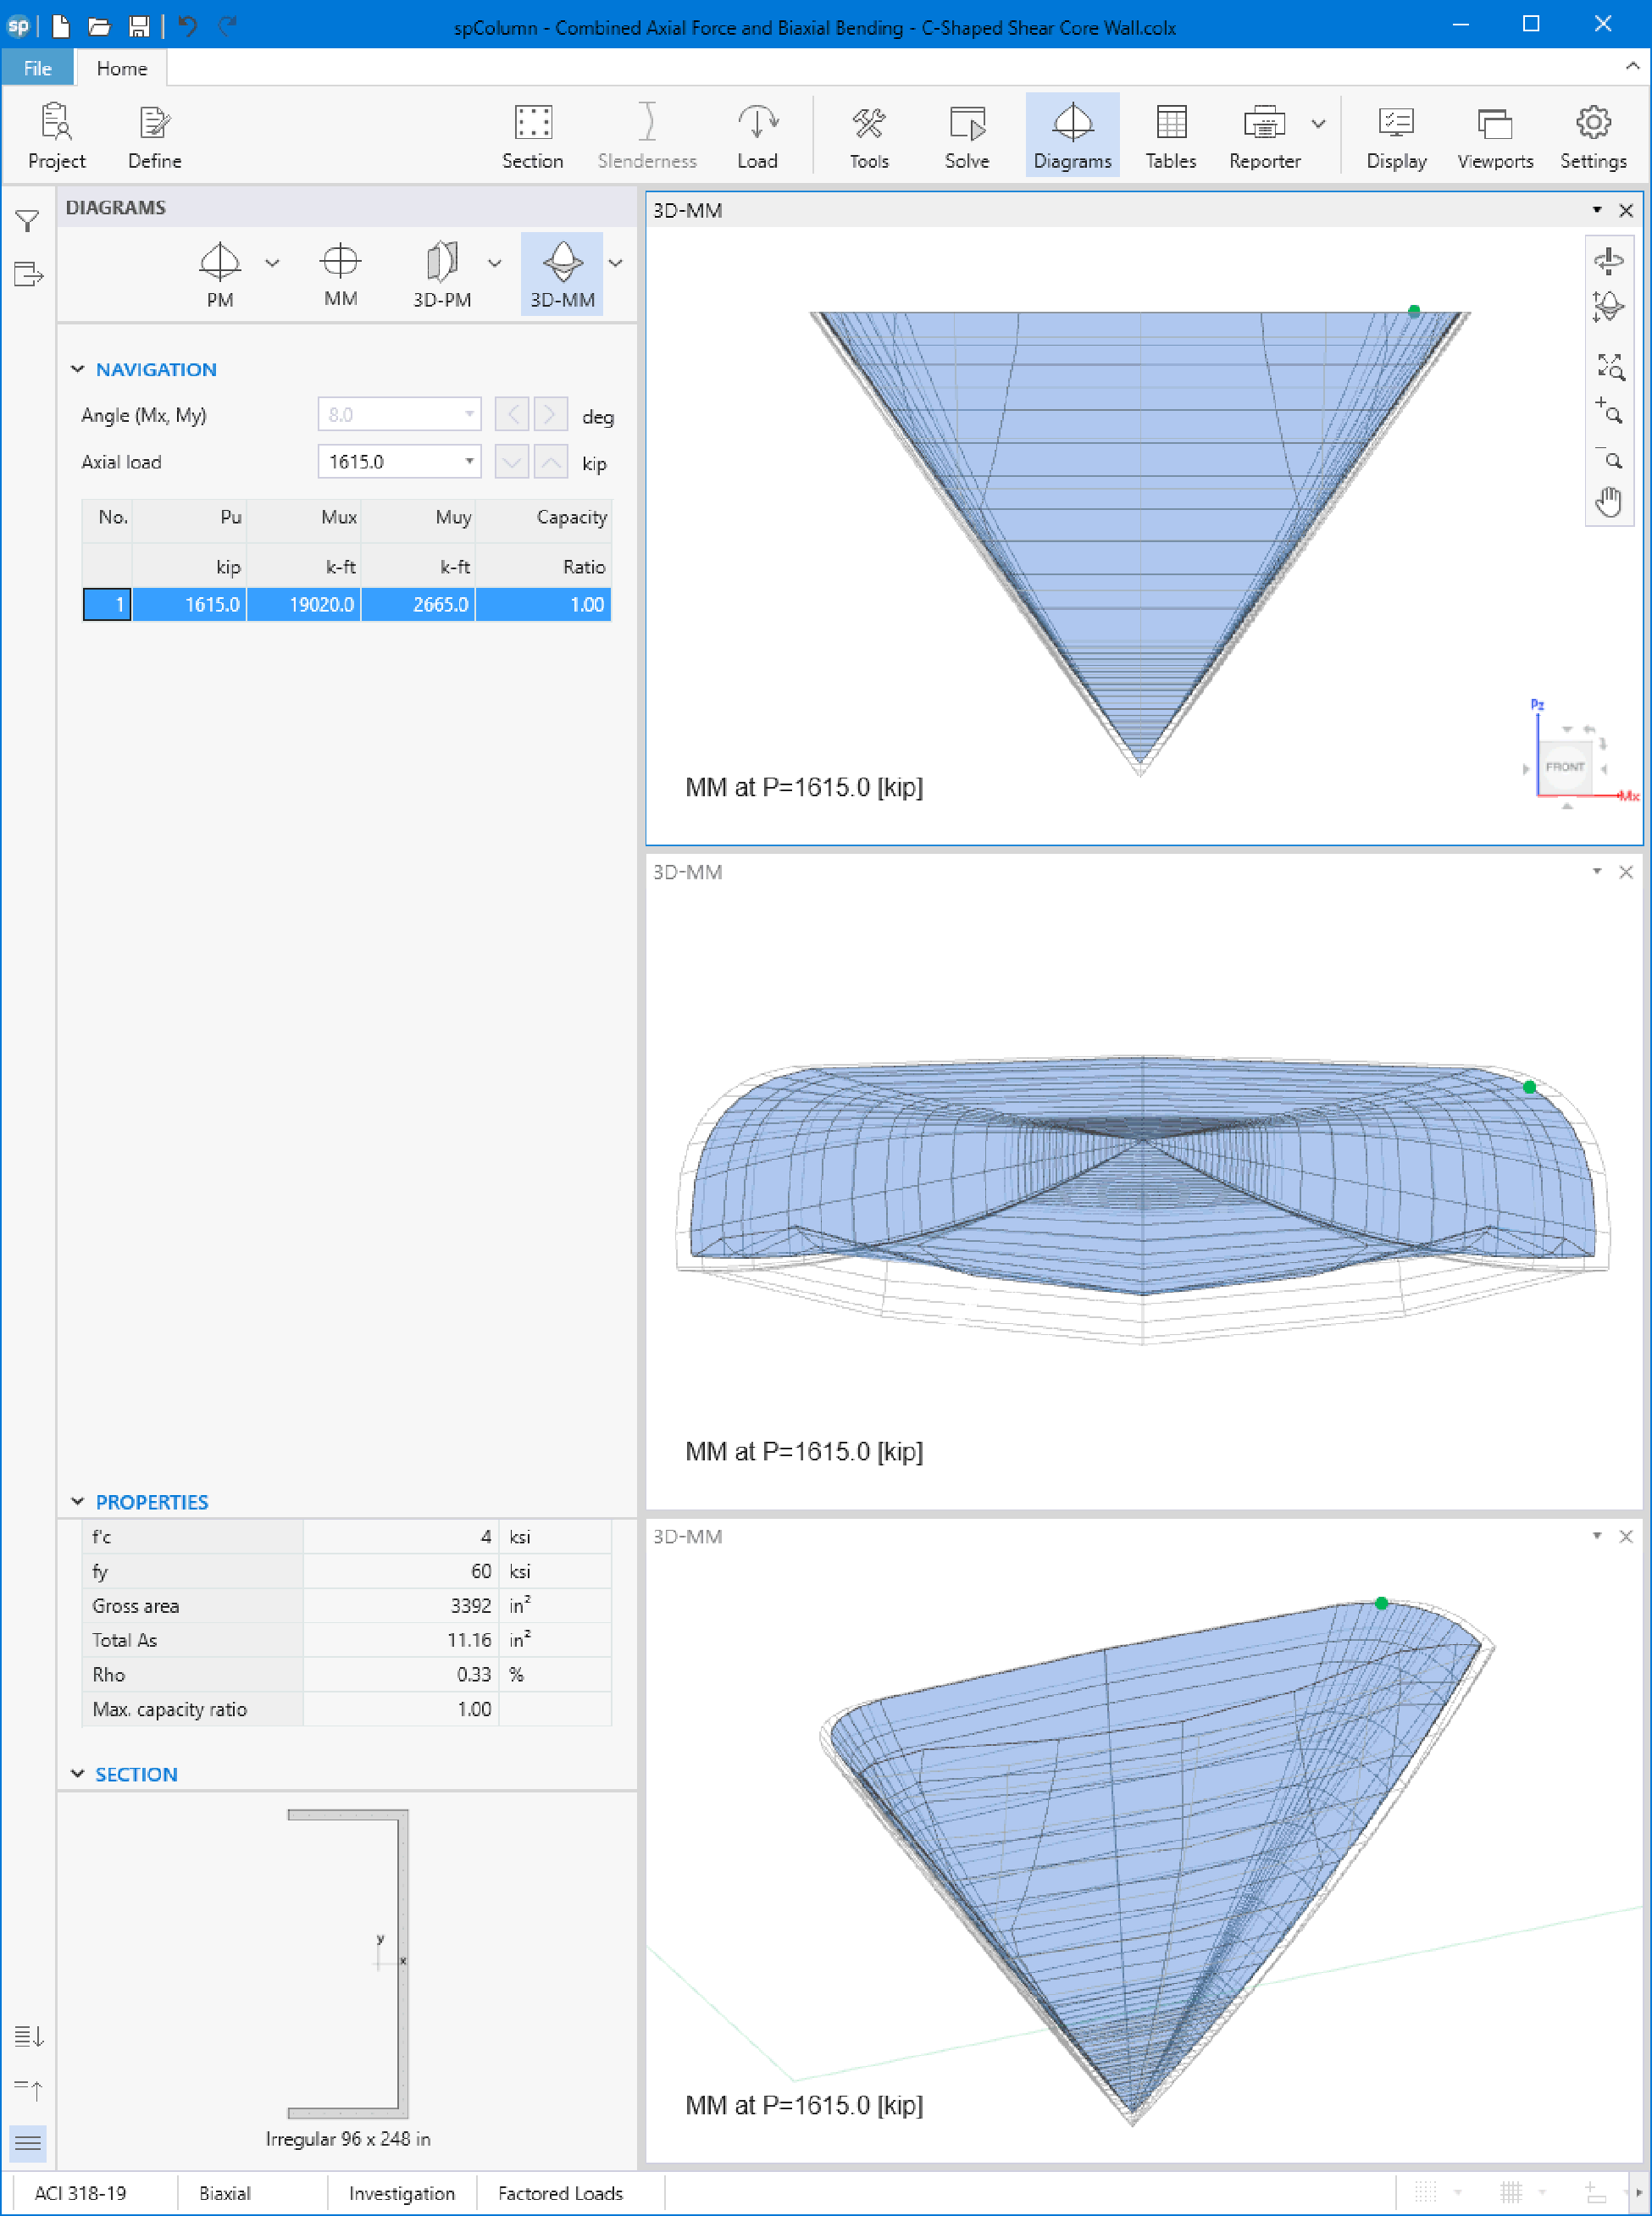The height and width of the screenshot is (2216, 1652).
Task: Collapse the NAVIGATION section
Action: 78,369
